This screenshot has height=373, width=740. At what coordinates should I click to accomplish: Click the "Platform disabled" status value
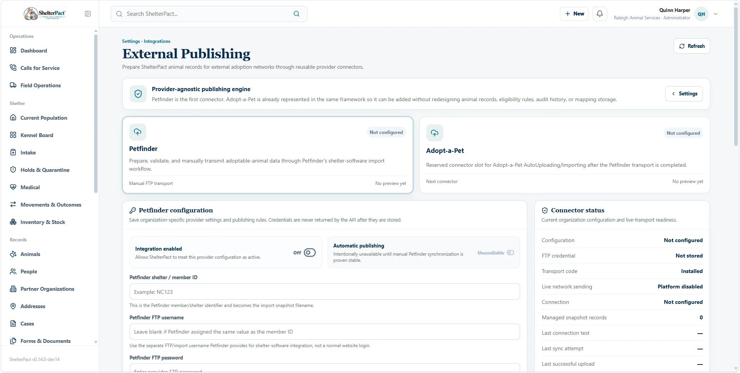click(680, 287)
